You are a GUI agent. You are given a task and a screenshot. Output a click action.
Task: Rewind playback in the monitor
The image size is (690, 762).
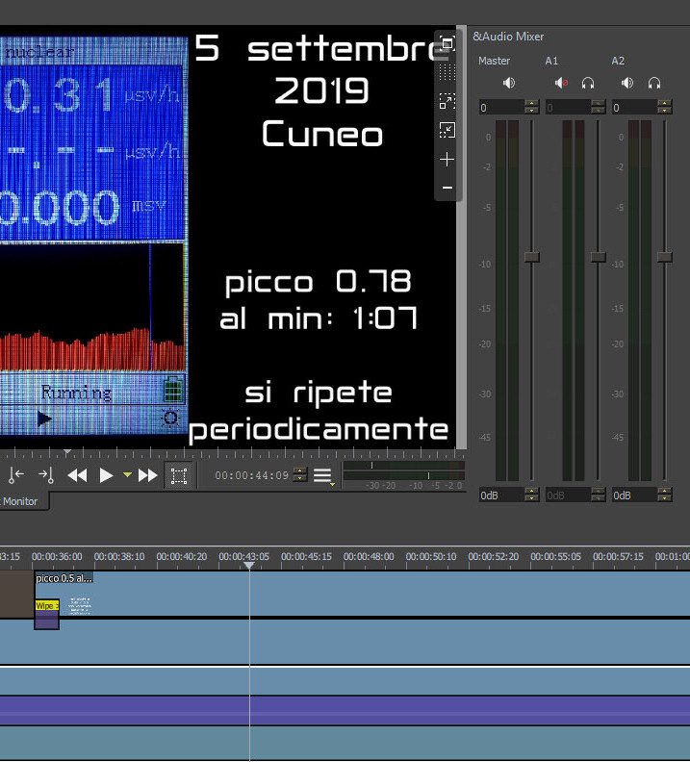pos(77,475)
